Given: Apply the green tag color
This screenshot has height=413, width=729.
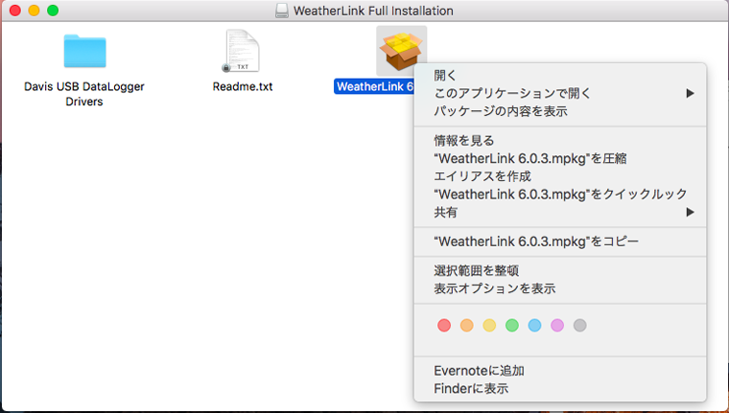Looking at the screenshot, I should [512, 325].
